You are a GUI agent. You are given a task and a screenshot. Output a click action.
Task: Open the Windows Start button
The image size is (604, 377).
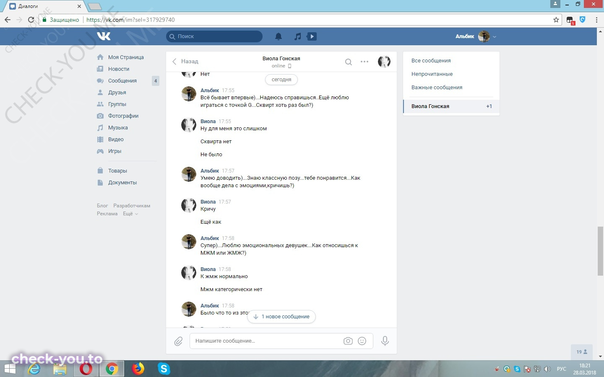(x=9, y=369)
